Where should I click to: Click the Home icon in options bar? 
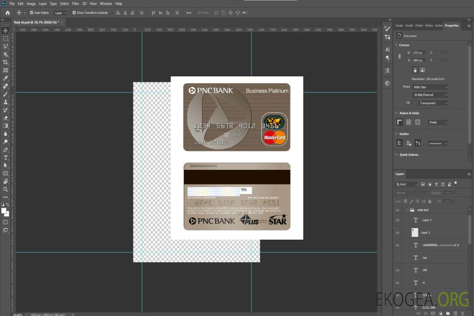tap(7, 13)
